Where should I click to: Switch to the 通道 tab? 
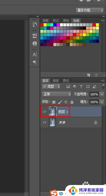point(55,81)
